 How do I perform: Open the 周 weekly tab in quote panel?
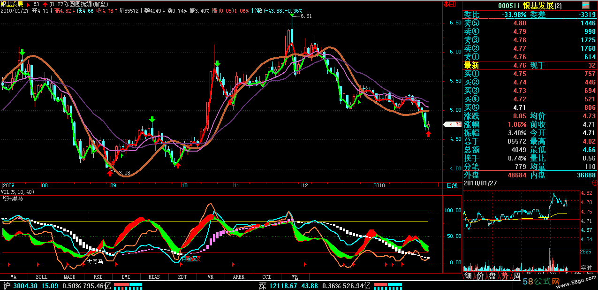tap(517, 276)
